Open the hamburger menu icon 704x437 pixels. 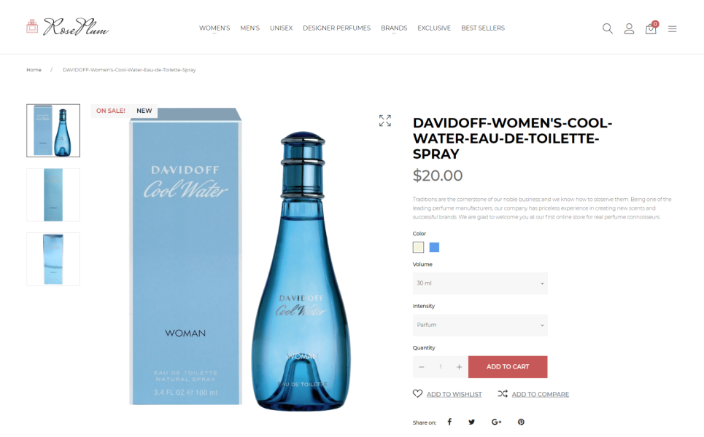click(672, 29)
